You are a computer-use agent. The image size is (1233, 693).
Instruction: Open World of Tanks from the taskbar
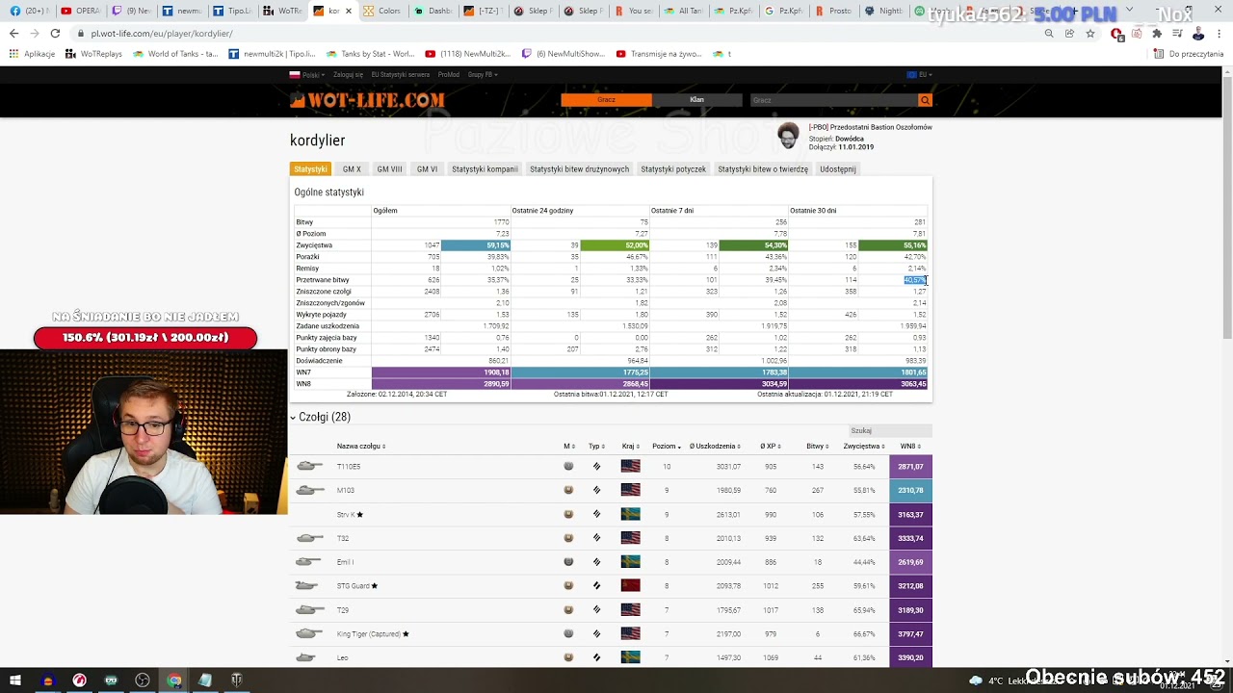(236, 680)
